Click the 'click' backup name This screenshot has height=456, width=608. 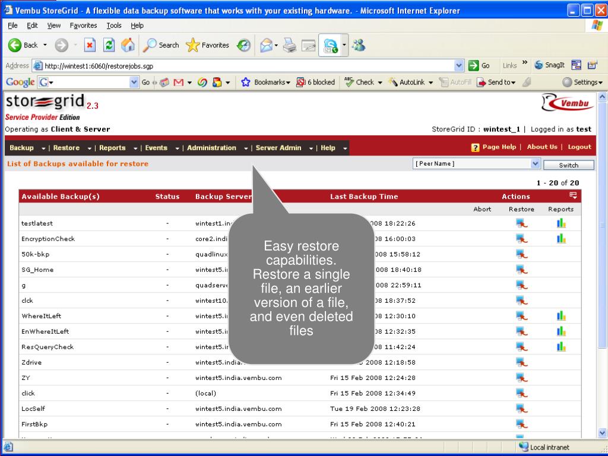click(28, 393)
